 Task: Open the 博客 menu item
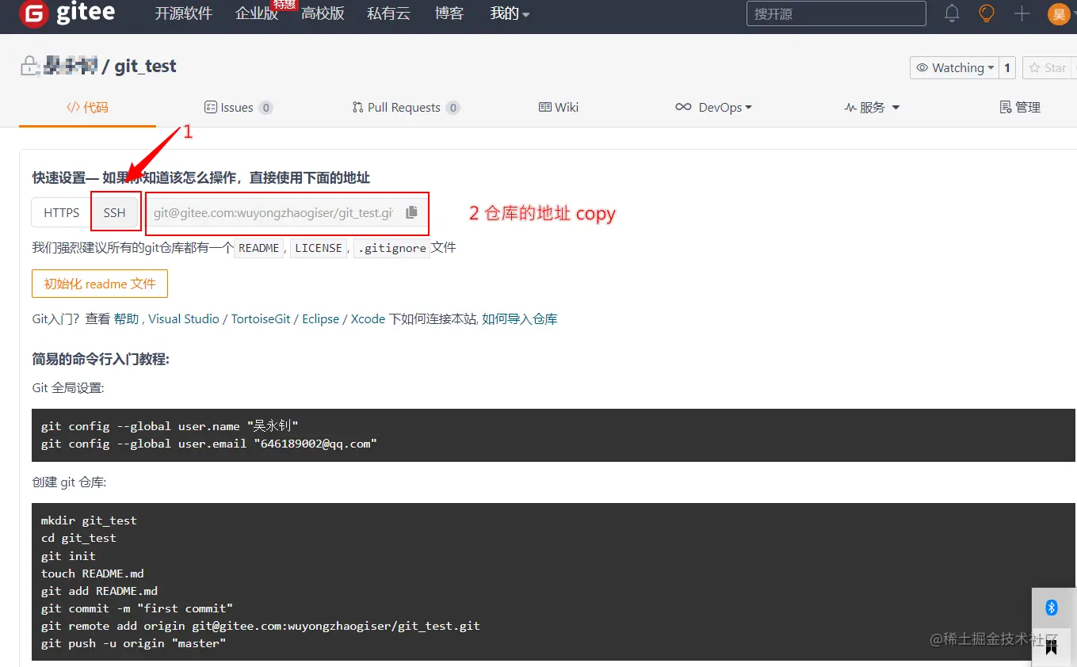pos(449,13)
